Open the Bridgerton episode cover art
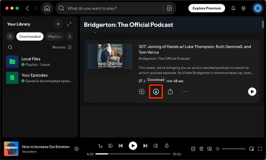Viewport: 266px width, 160px height. [x=110, y=56]
